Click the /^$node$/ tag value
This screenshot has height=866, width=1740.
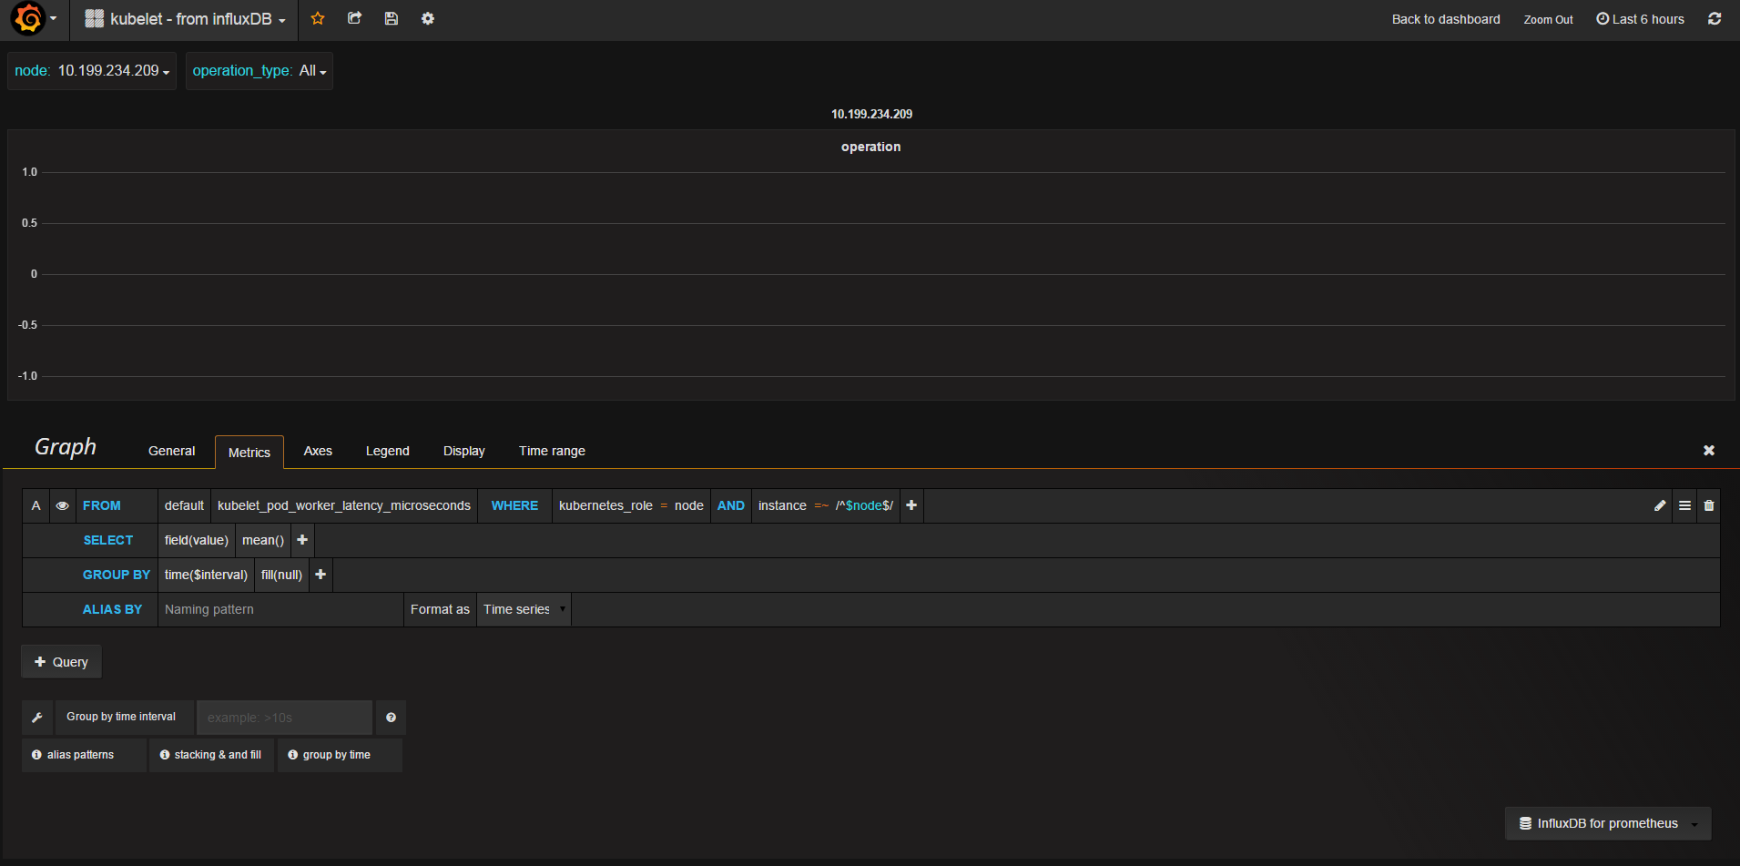point(864,505)
